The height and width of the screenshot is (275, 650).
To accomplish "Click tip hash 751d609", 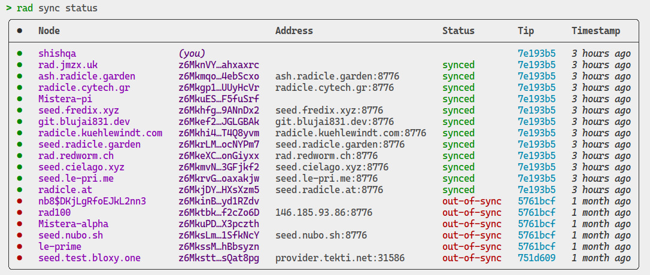I will tap(536, 258).
